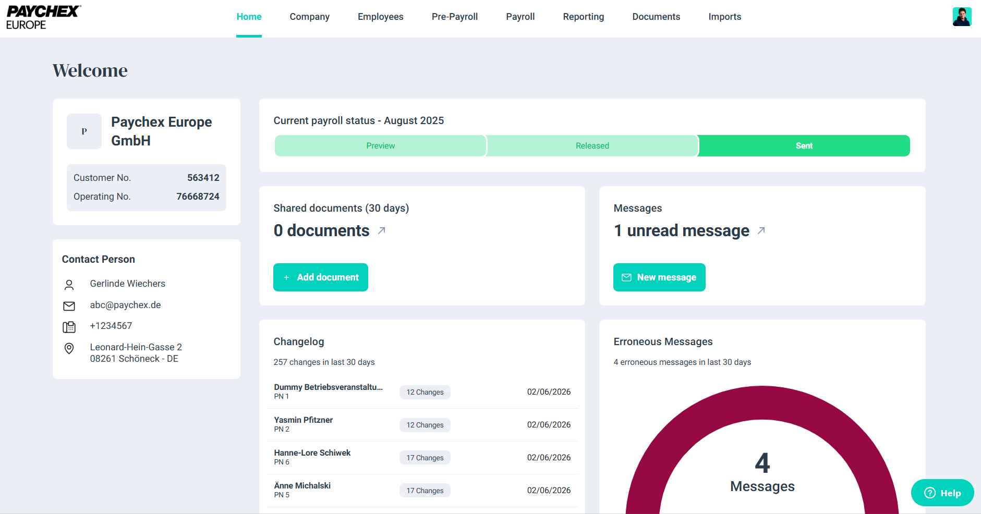Click the company initial 'P' avatar
The width and height of the screenshot is (981, 514).
pyautogui.click(x=84, y=131)
